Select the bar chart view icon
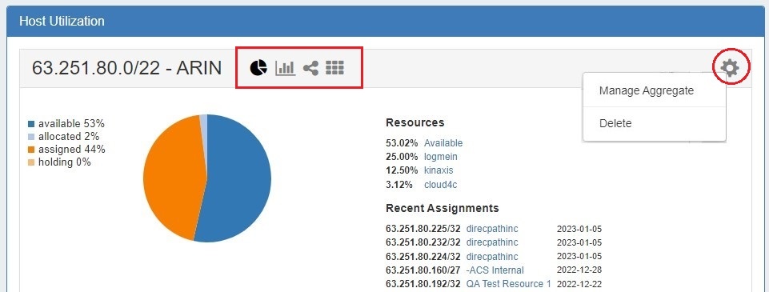Screen dimensions: 769x292 click(x=285, y=68)
